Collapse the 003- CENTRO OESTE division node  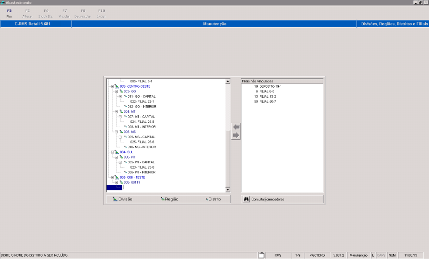click(x=112, y=86)
